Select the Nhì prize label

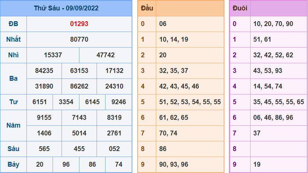pos(13,55)
